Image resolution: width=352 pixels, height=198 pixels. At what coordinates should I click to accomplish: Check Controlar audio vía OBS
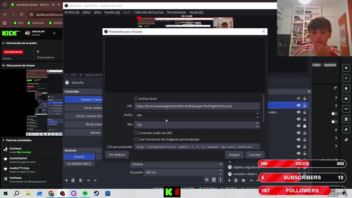tap(136, 133)
